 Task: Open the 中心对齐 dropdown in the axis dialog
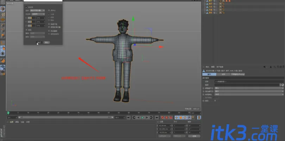coord(38,14)
